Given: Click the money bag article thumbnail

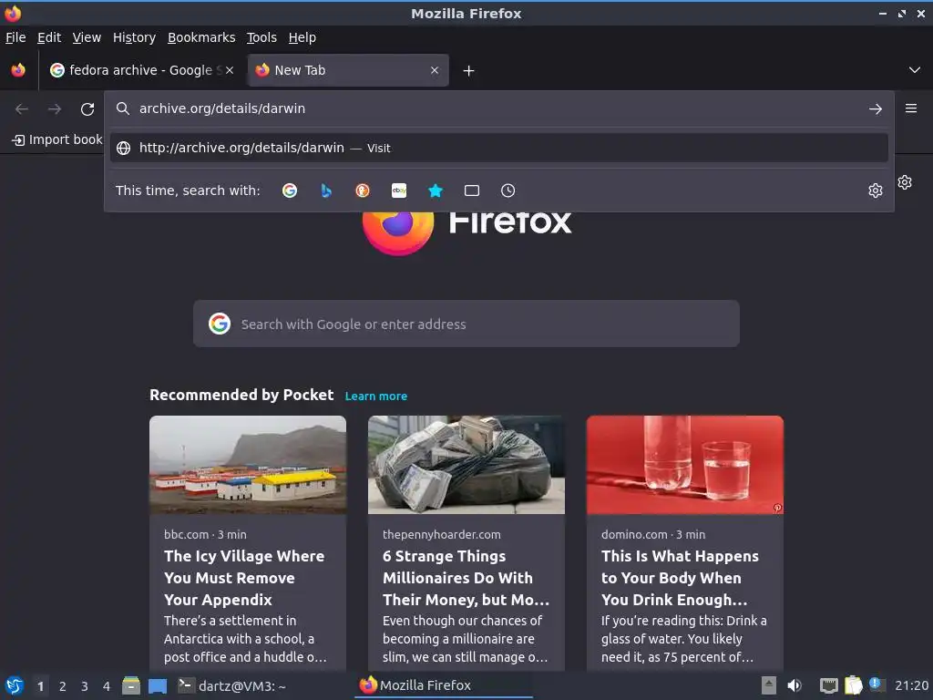Looking at the screenshot, I should (x=466, y=465).
